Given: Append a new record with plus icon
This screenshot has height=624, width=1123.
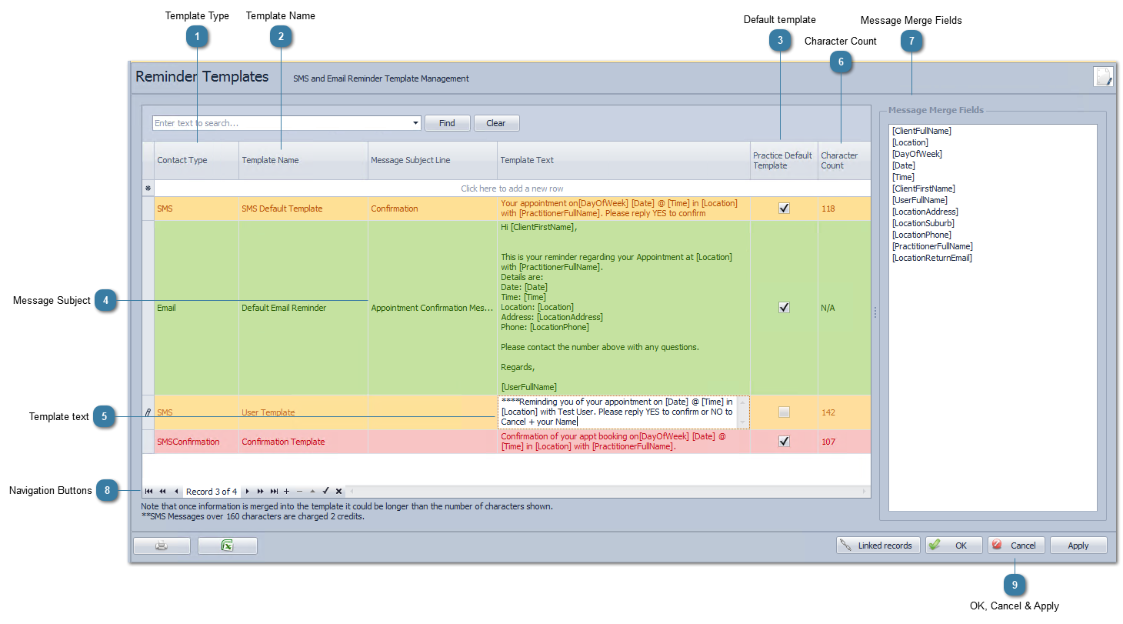Looking at the screenshot, I should 287,492.
